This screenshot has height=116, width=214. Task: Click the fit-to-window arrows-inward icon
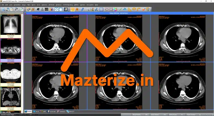56,9
